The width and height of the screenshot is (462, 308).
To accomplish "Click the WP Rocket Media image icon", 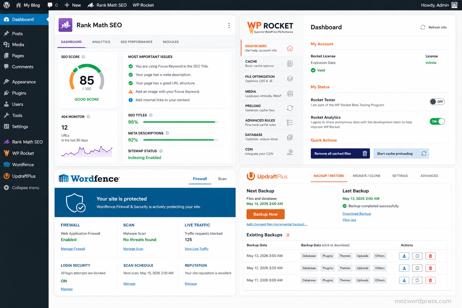I will coord(290,94).
